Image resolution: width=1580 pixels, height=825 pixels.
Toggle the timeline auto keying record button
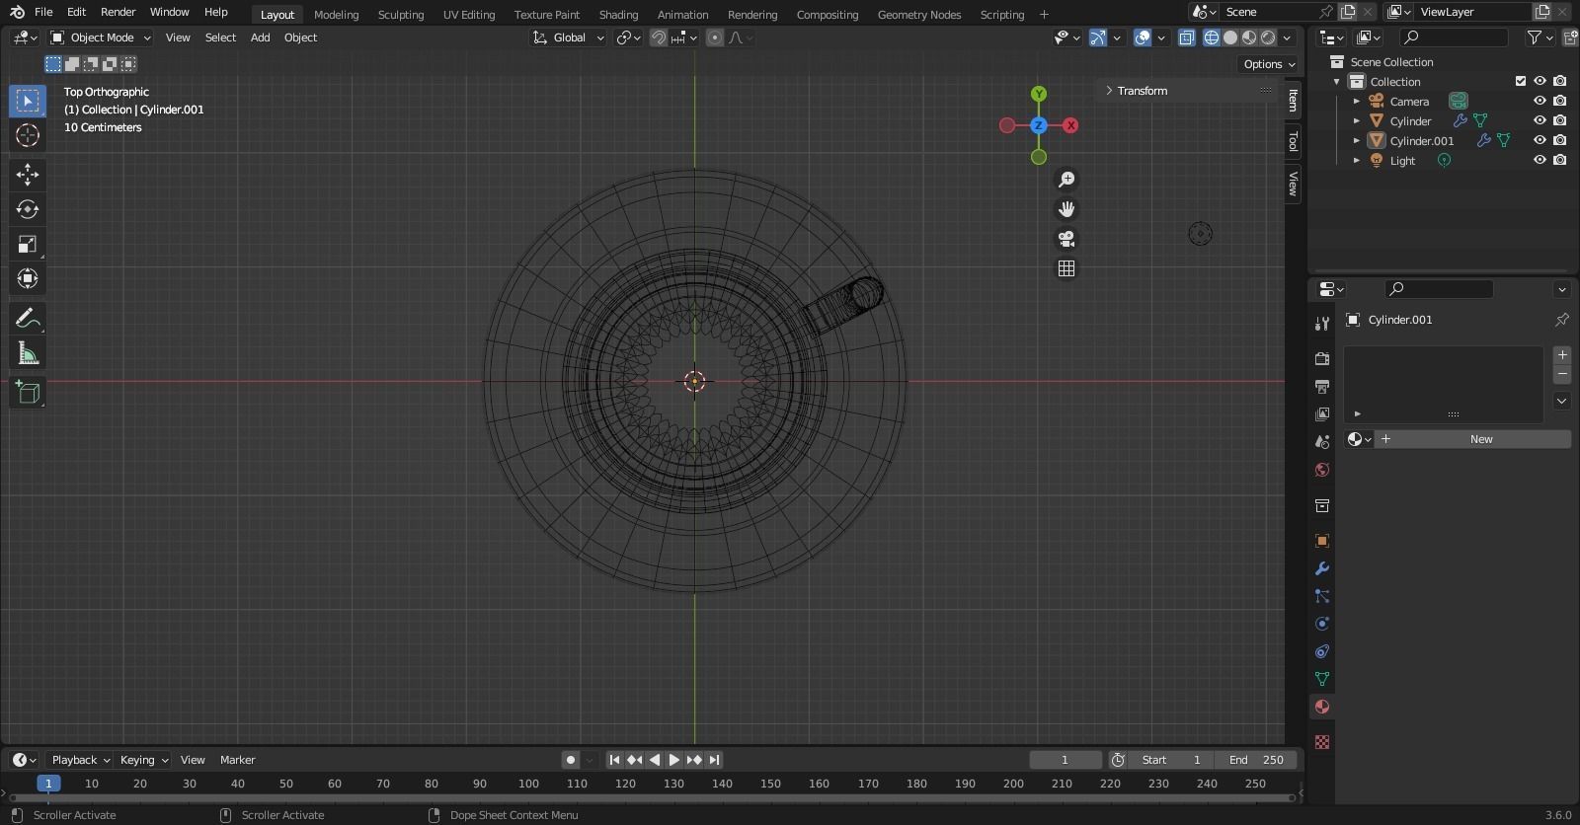click(571, 760)
